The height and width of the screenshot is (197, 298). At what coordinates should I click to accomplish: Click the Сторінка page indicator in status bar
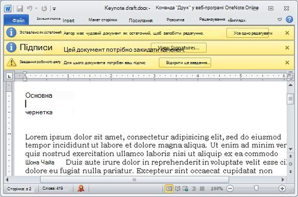click(19, 189)
